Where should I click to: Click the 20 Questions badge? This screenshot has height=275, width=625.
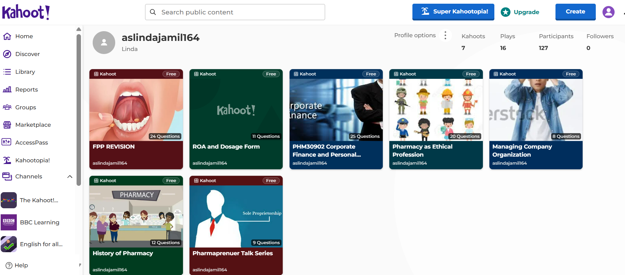(x=465, y=136)
